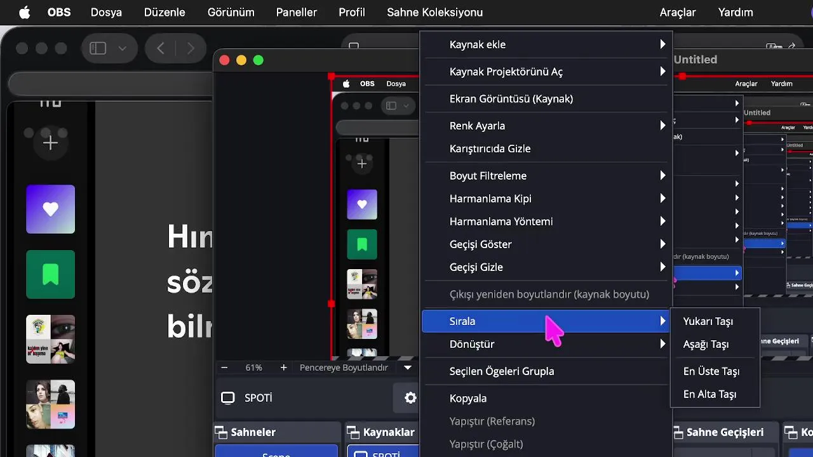The height and width of the screenshot is (457, 813).
Task: Open the Görünüm menu
Action: click(231, 13)
